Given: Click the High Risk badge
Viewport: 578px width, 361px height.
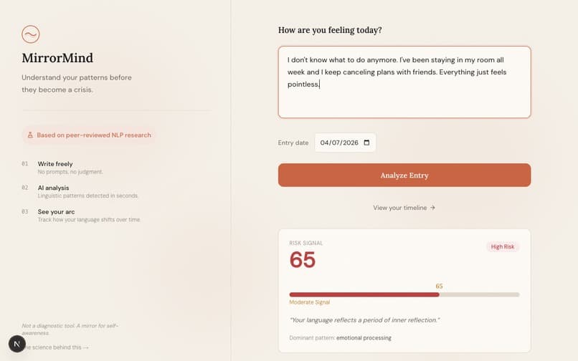Looking at the screenshot, I should [x=503, y=247].
